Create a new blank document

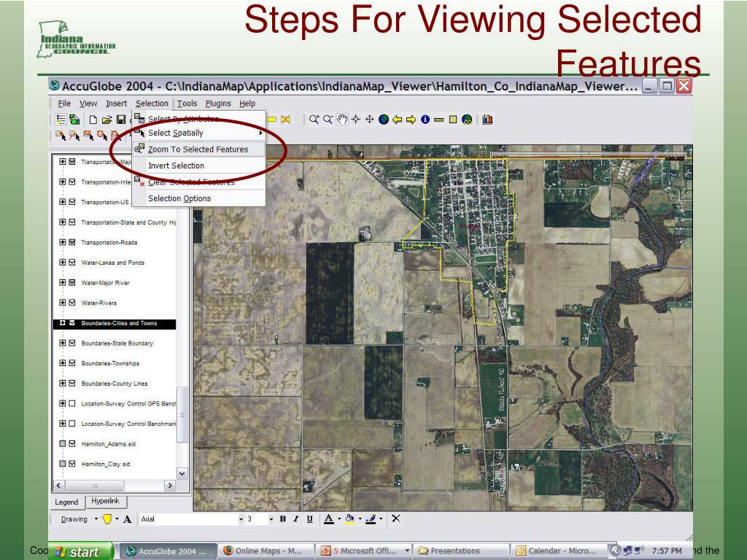[x=93, y=120]
